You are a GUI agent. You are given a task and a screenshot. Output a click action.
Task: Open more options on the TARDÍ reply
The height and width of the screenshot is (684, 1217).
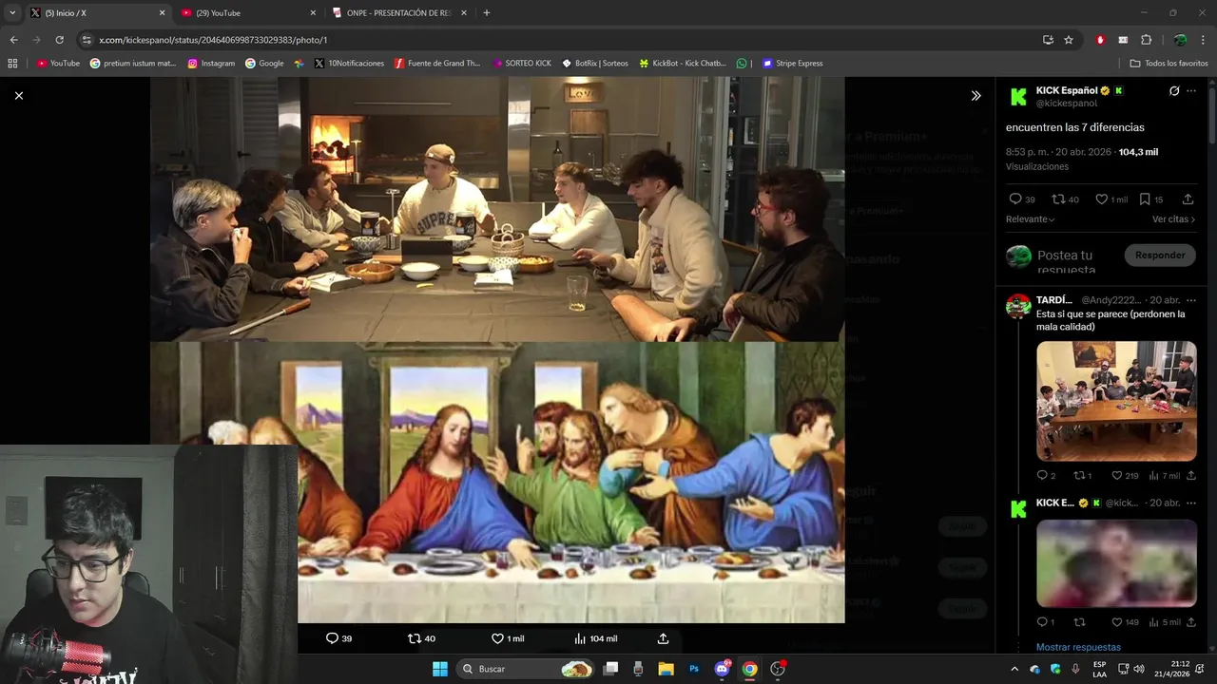click(1191, 300)
